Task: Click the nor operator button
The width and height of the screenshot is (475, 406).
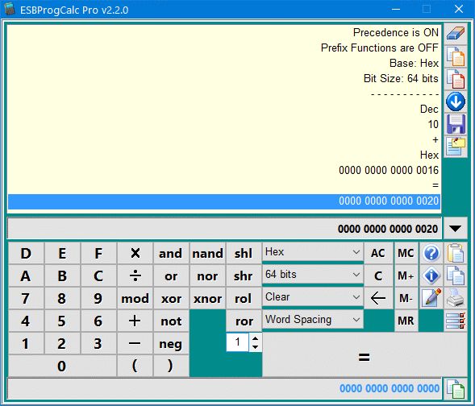Action: [x=207, y=275]
